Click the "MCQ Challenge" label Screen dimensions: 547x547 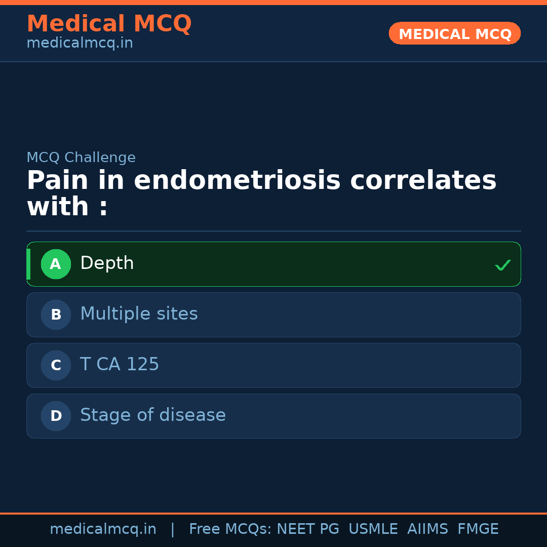(81, 158)
